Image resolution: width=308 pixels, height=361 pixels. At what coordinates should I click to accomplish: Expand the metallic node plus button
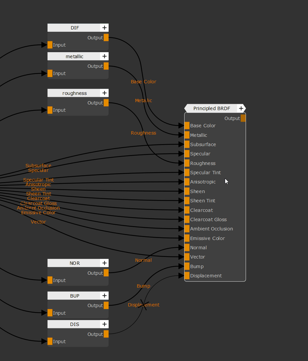pyautogui.click(x=104, y=57)
